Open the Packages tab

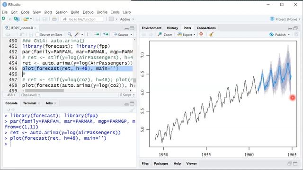click(x=161, y=163)
